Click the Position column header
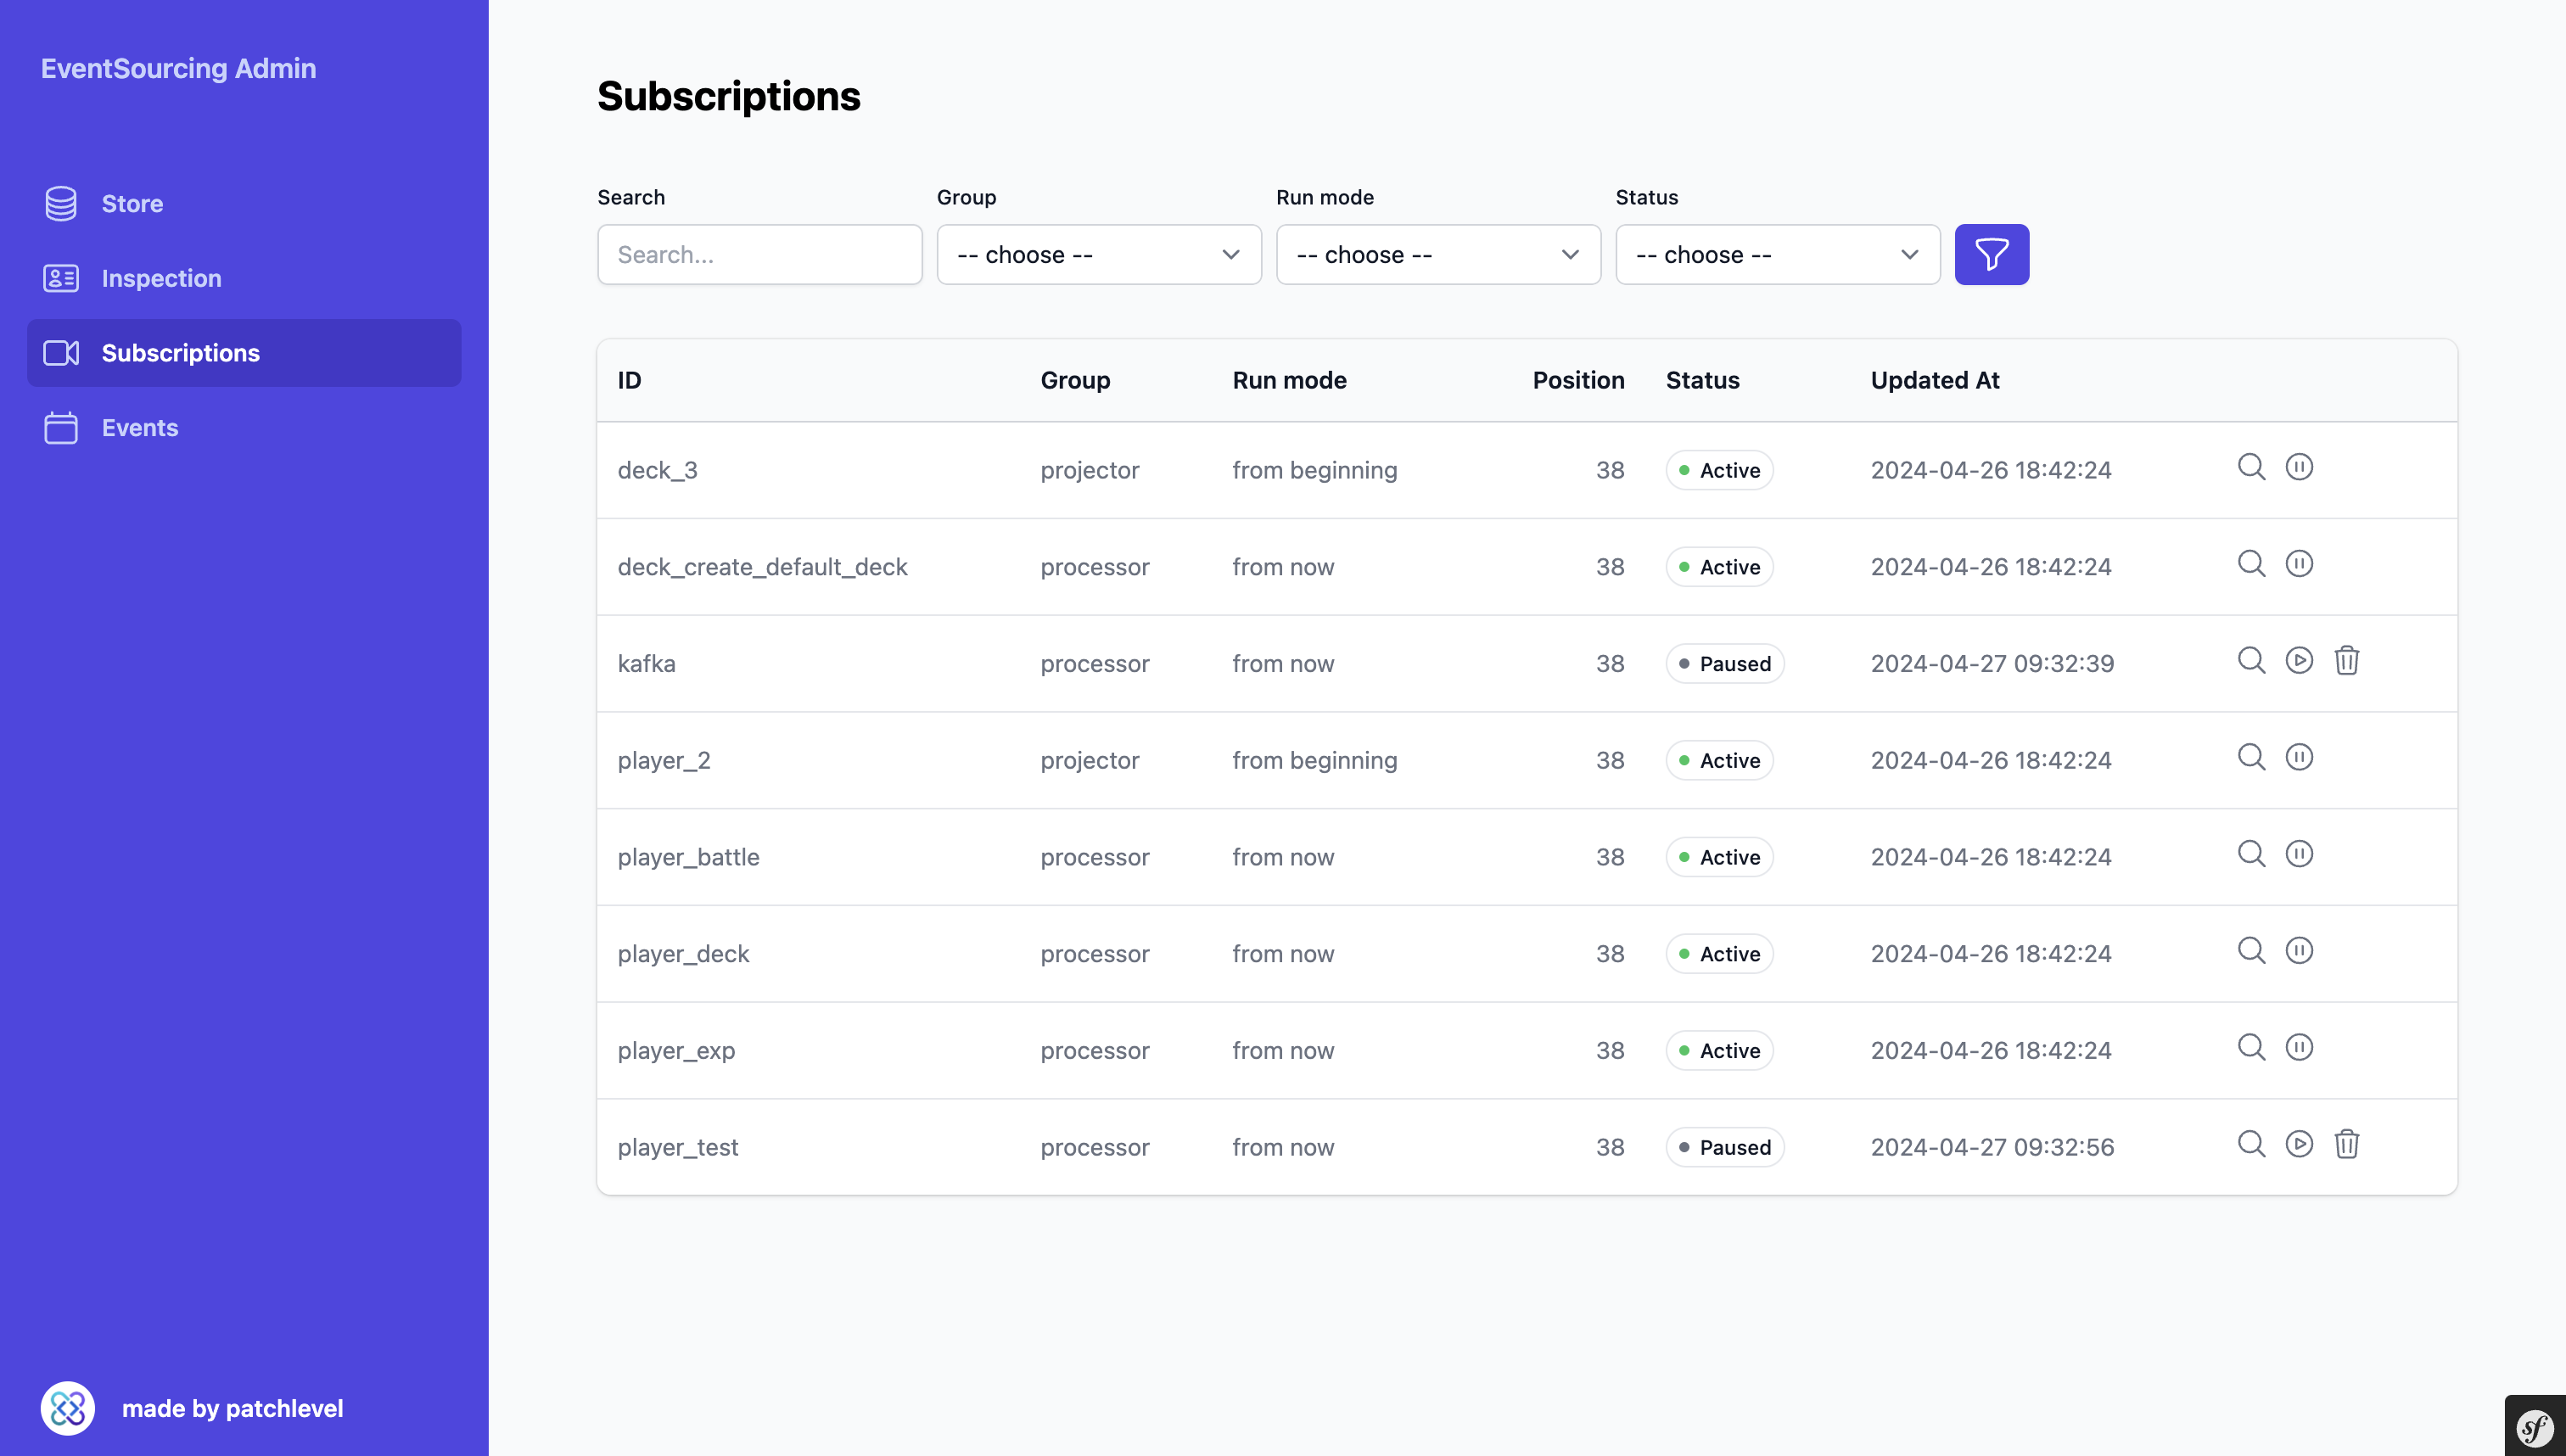This screenshot has height=1456, width=2566. point(1578,380)
